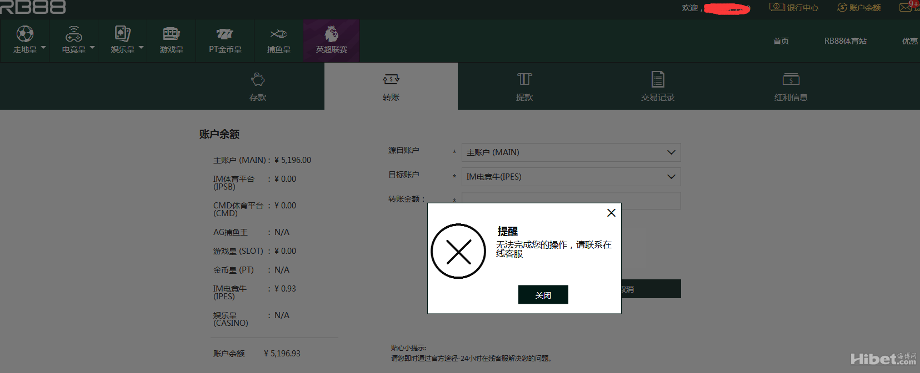Open the 走地皇 soccer ball icon
Screen dimensions: 920x373
[25, 34]
